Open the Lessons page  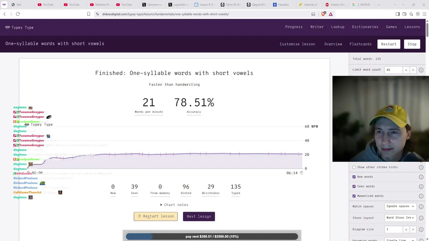(412, 27)
